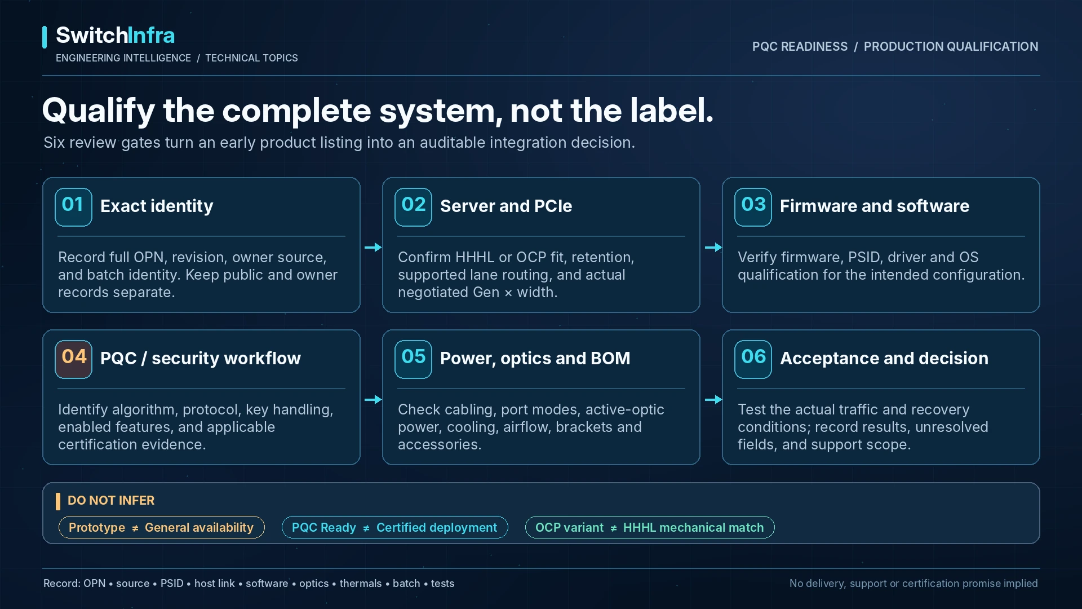Select the Firmware and software heading

875,206
